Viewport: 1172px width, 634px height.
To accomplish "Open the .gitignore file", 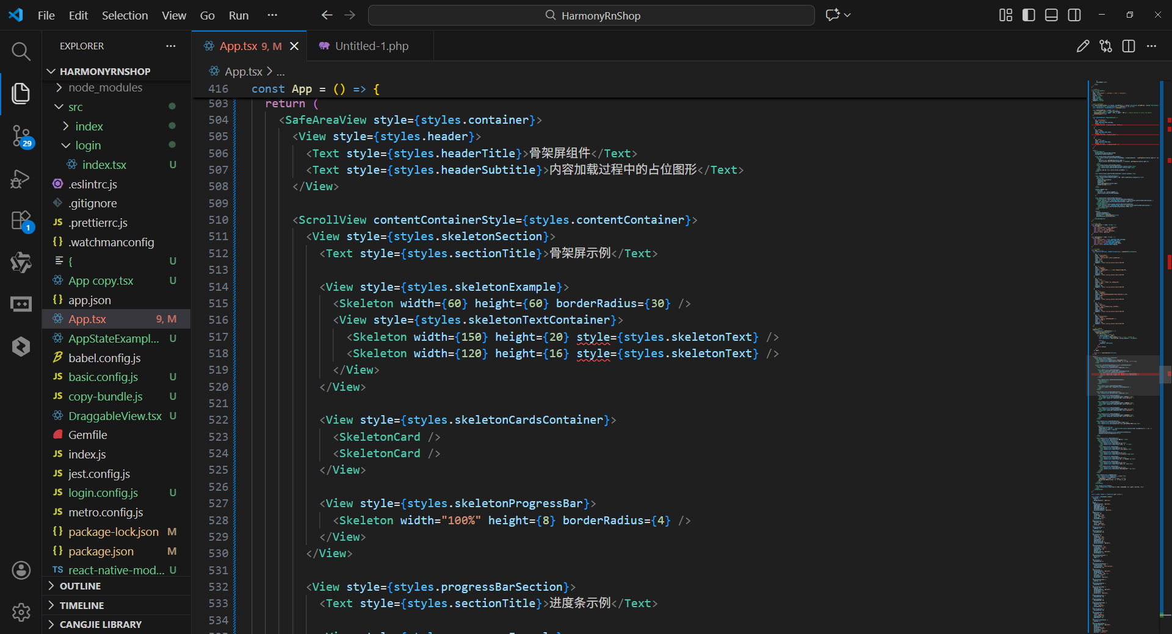I will point(116,204).
